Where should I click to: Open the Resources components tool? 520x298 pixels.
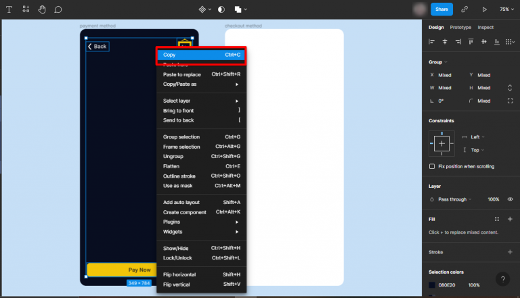26,9
